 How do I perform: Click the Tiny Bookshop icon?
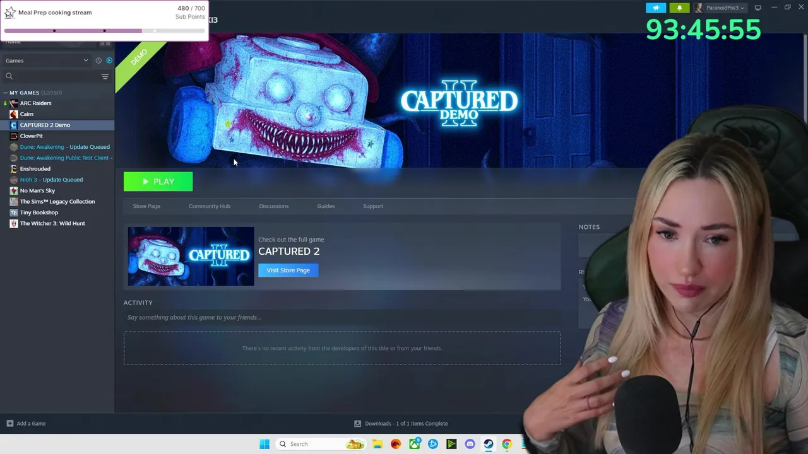click(x=14, y=212)
